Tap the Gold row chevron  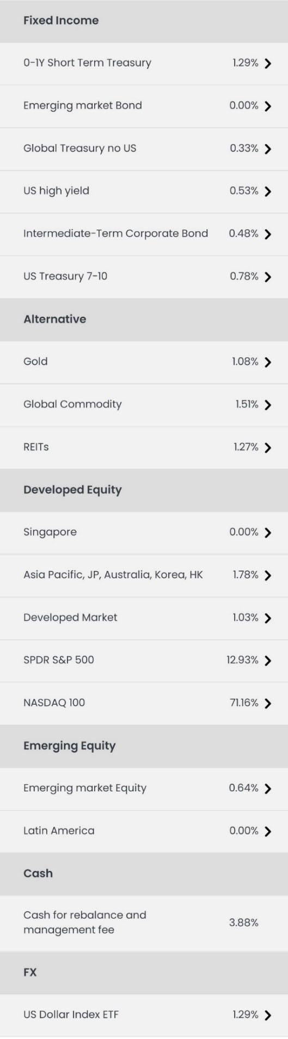pos(267,362)
